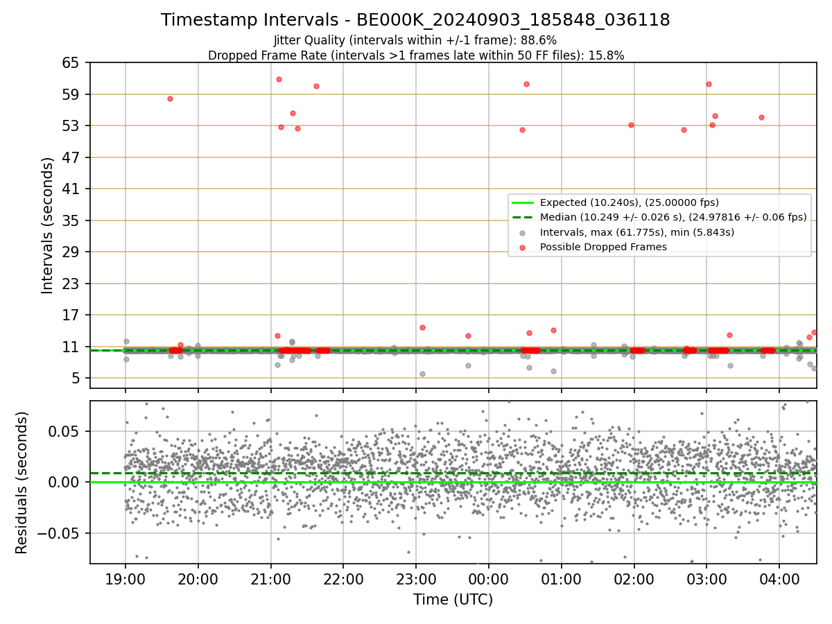Click the gray dot marker in legend
This screenshot has height=624, width=832.
[x=522, y=232]
